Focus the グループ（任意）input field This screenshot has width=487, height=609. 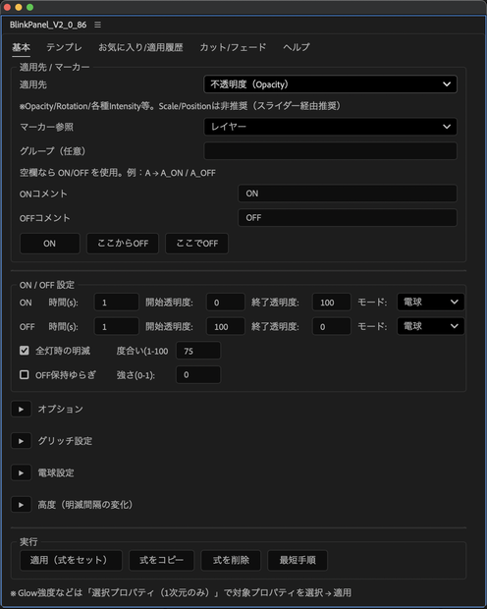pos(330,151)
